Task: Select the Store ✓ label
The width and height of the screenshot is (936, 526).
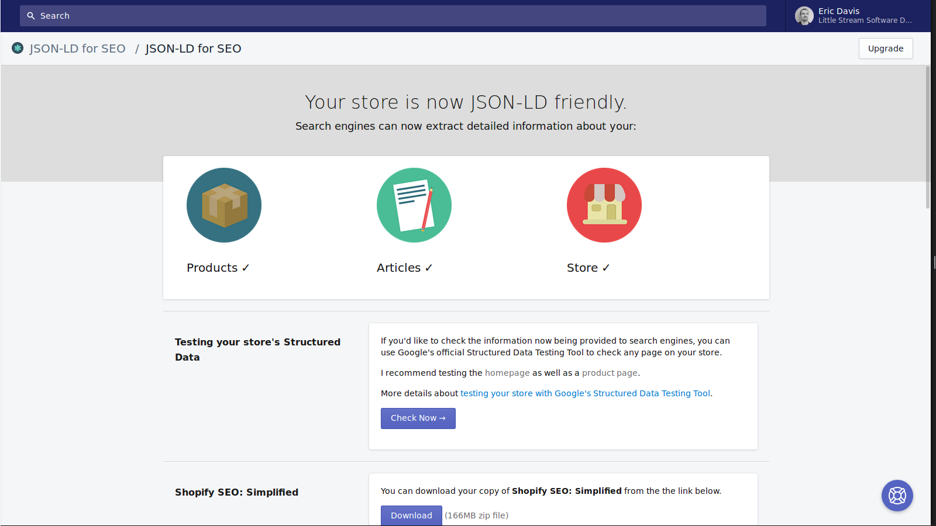Action: (x=589, y=268)
